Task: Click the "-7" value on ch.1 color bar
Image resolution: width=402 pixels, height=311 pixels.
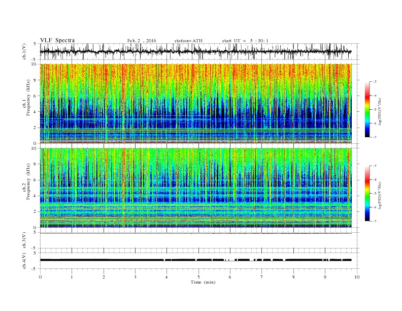Action: click(x=375, y=137)
